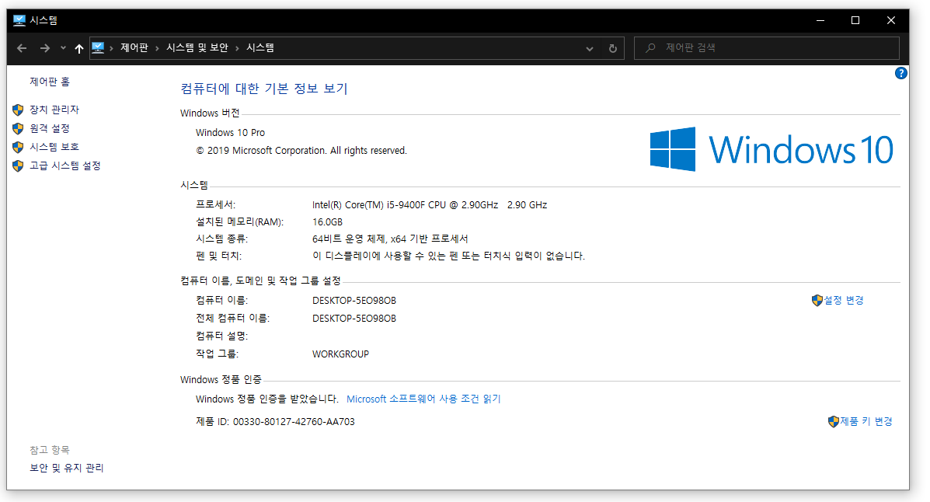Open 제어판 홈 link
930x502 pixels.
50,82
